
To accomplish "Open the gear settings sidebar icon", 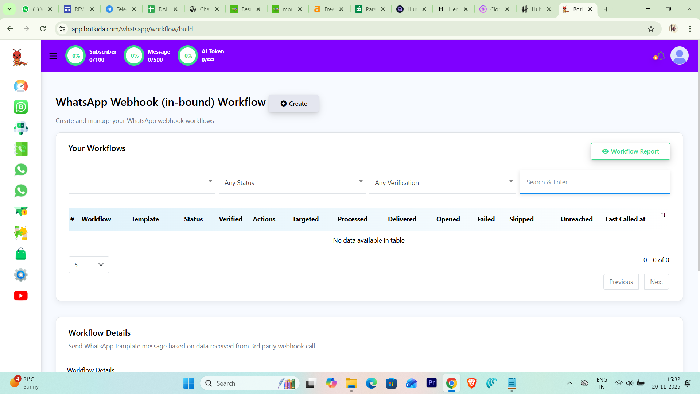I will click(21, 275).
